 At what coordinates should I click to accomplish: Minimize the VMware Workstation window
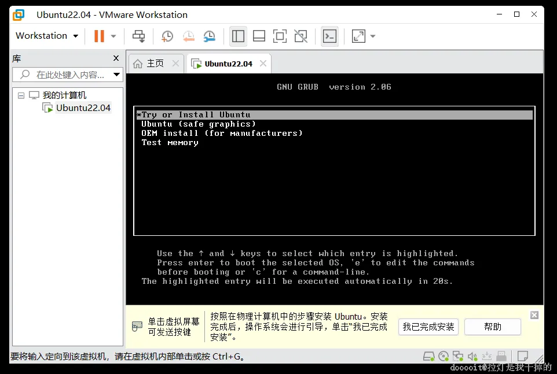point(500,14)
